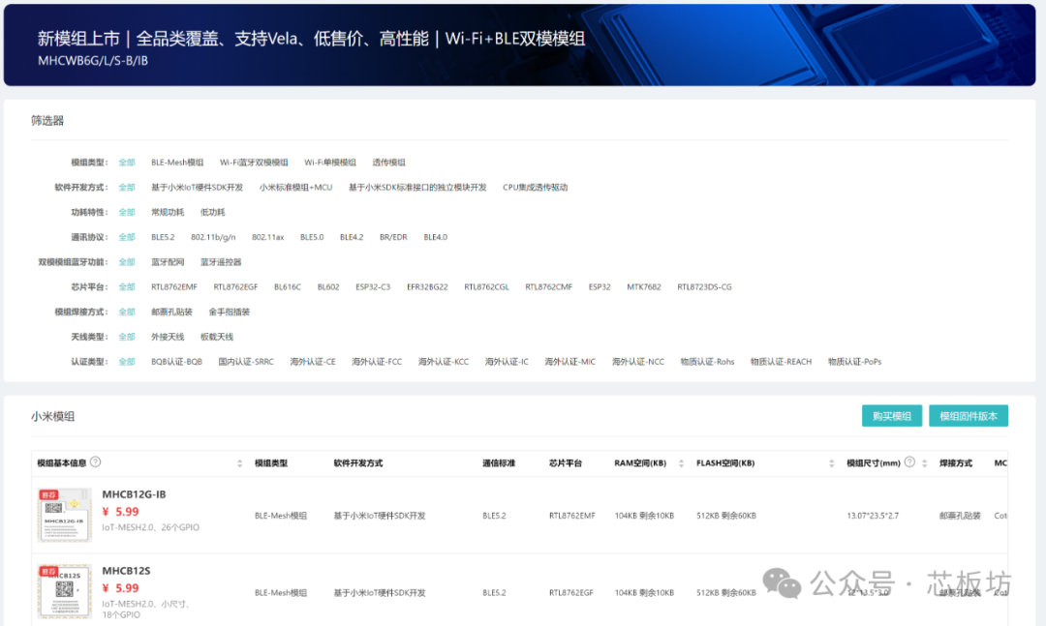Select 全部 in 天线类型 filter row
This screenshot has height=626, width=1046.
[x=127, y=337]
